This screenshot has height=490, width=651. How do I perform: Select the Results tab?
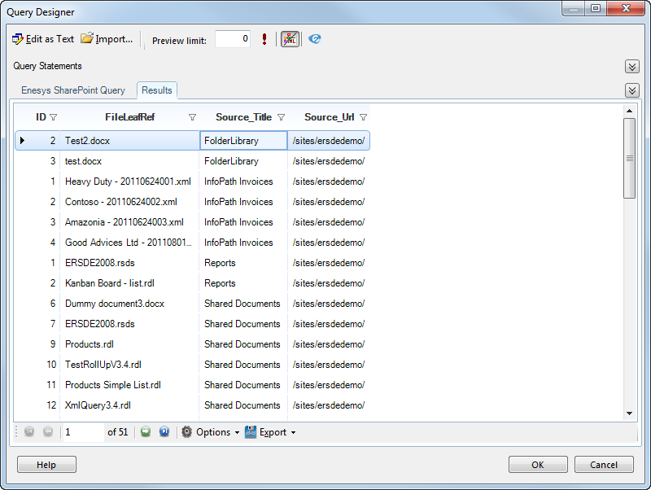pyautogui.click(x=156, y=90)
